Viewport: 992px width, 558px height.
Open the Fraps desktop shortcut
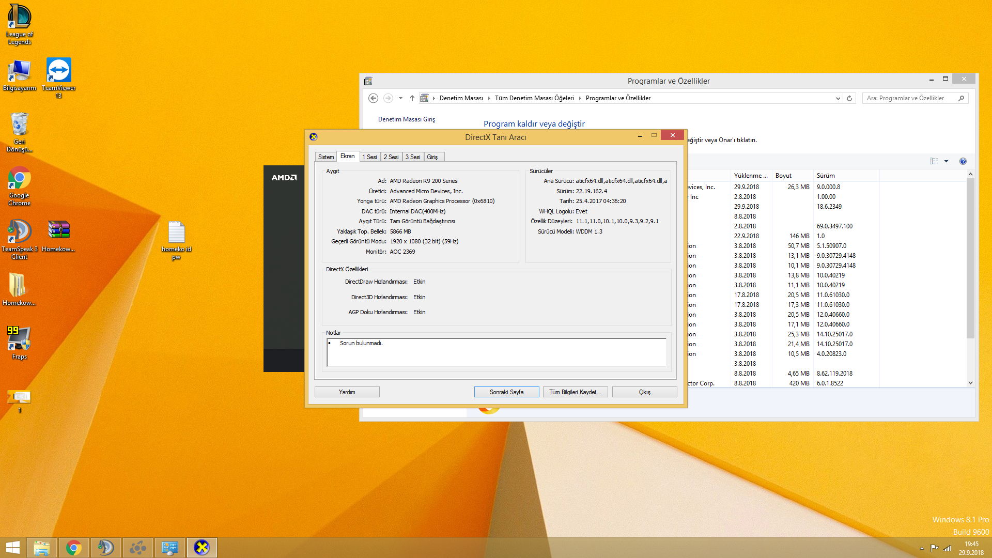pyautogui.click(x=19, y=343)
